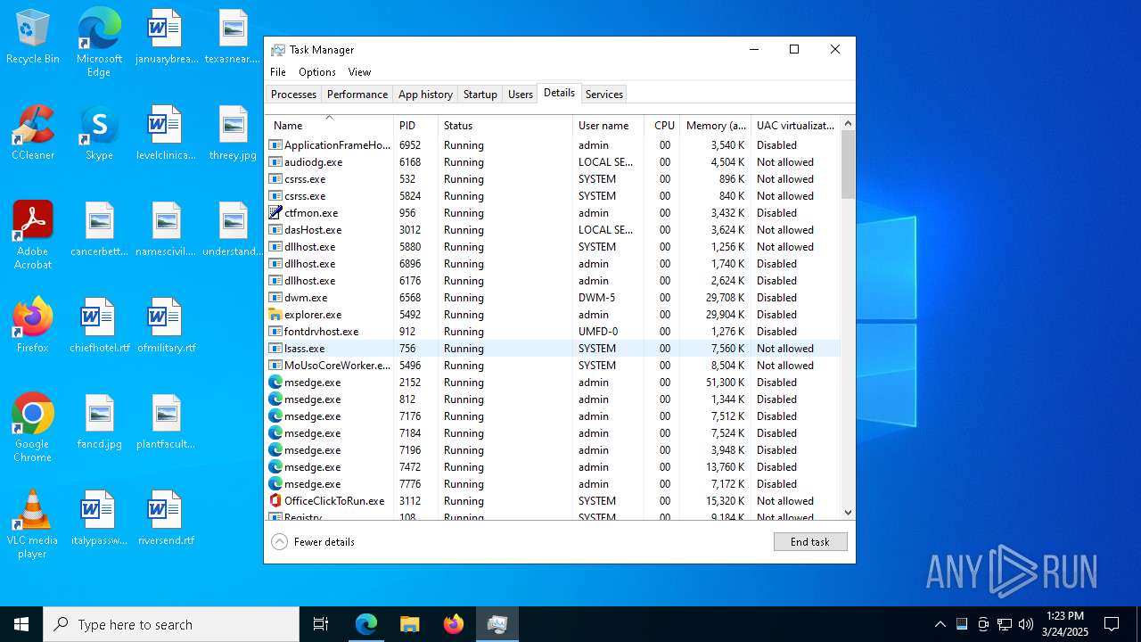Select the ofmilitary.rtf desktop file
This screenshot has width=1141, height=642.
[x=166, y=325]
